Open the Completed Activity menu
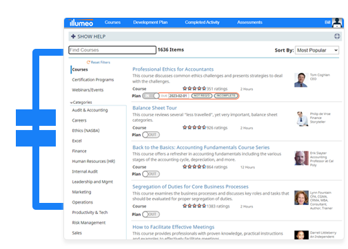348x249 pixels. 202,22
